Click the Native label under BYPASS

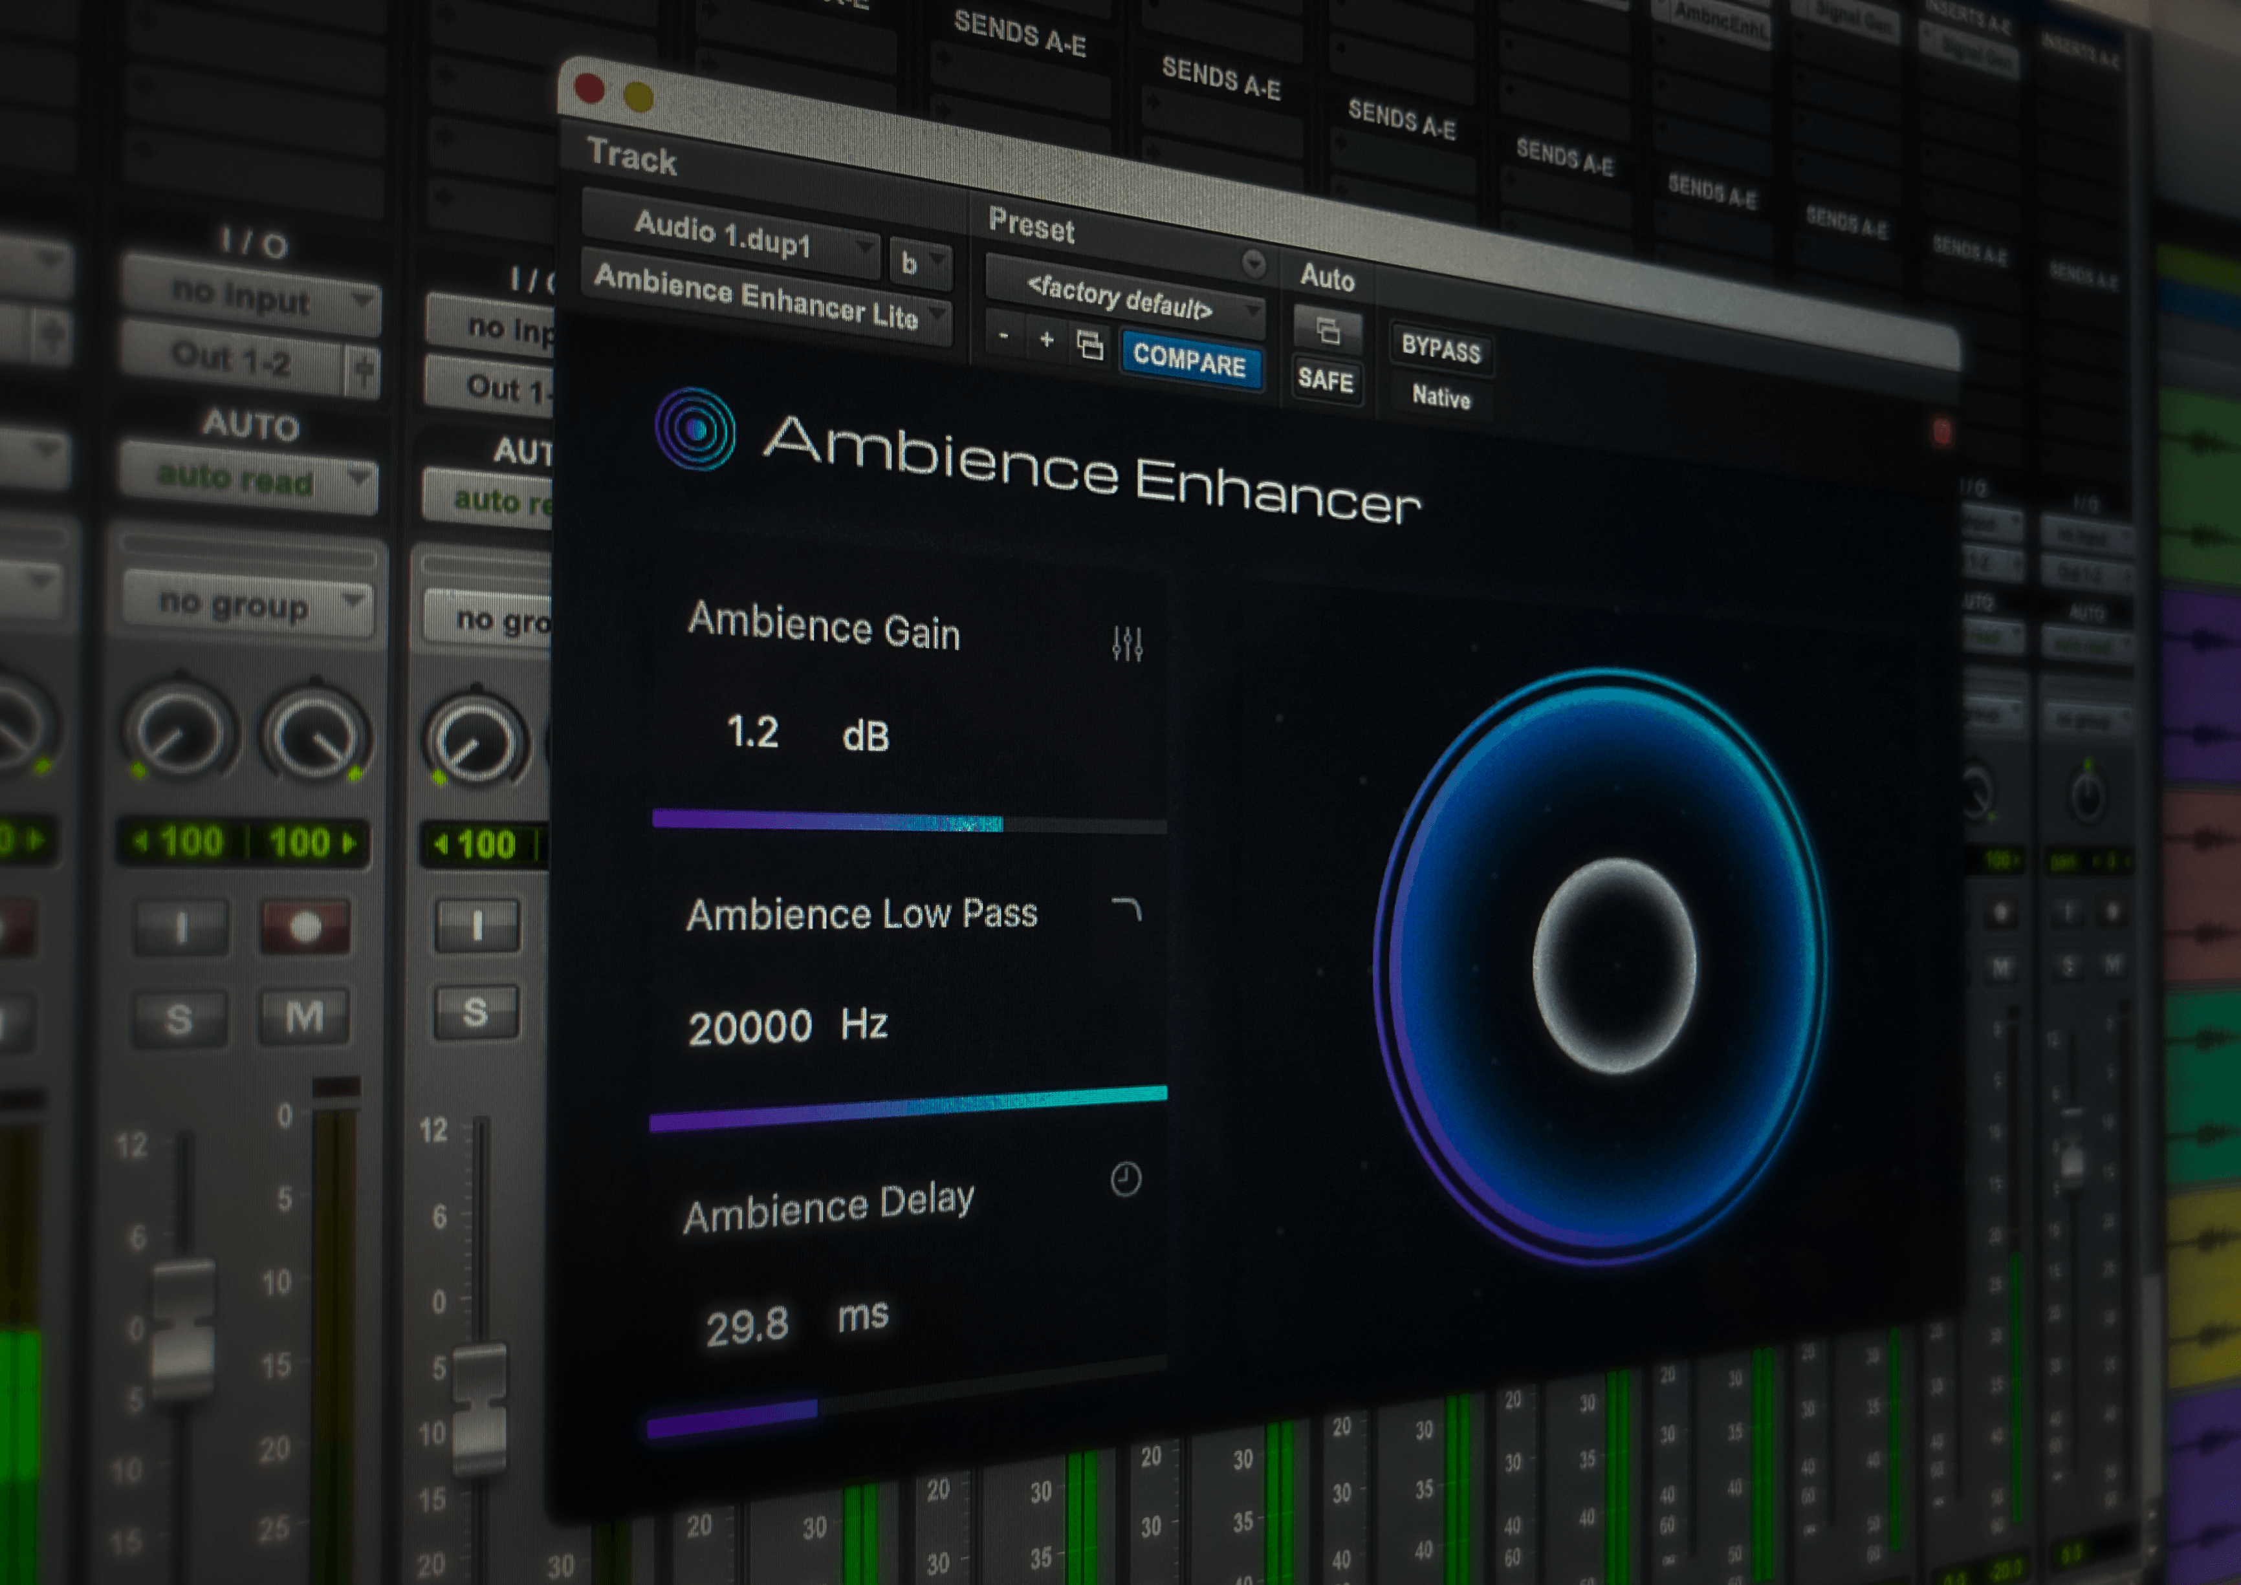point(1441,396)
